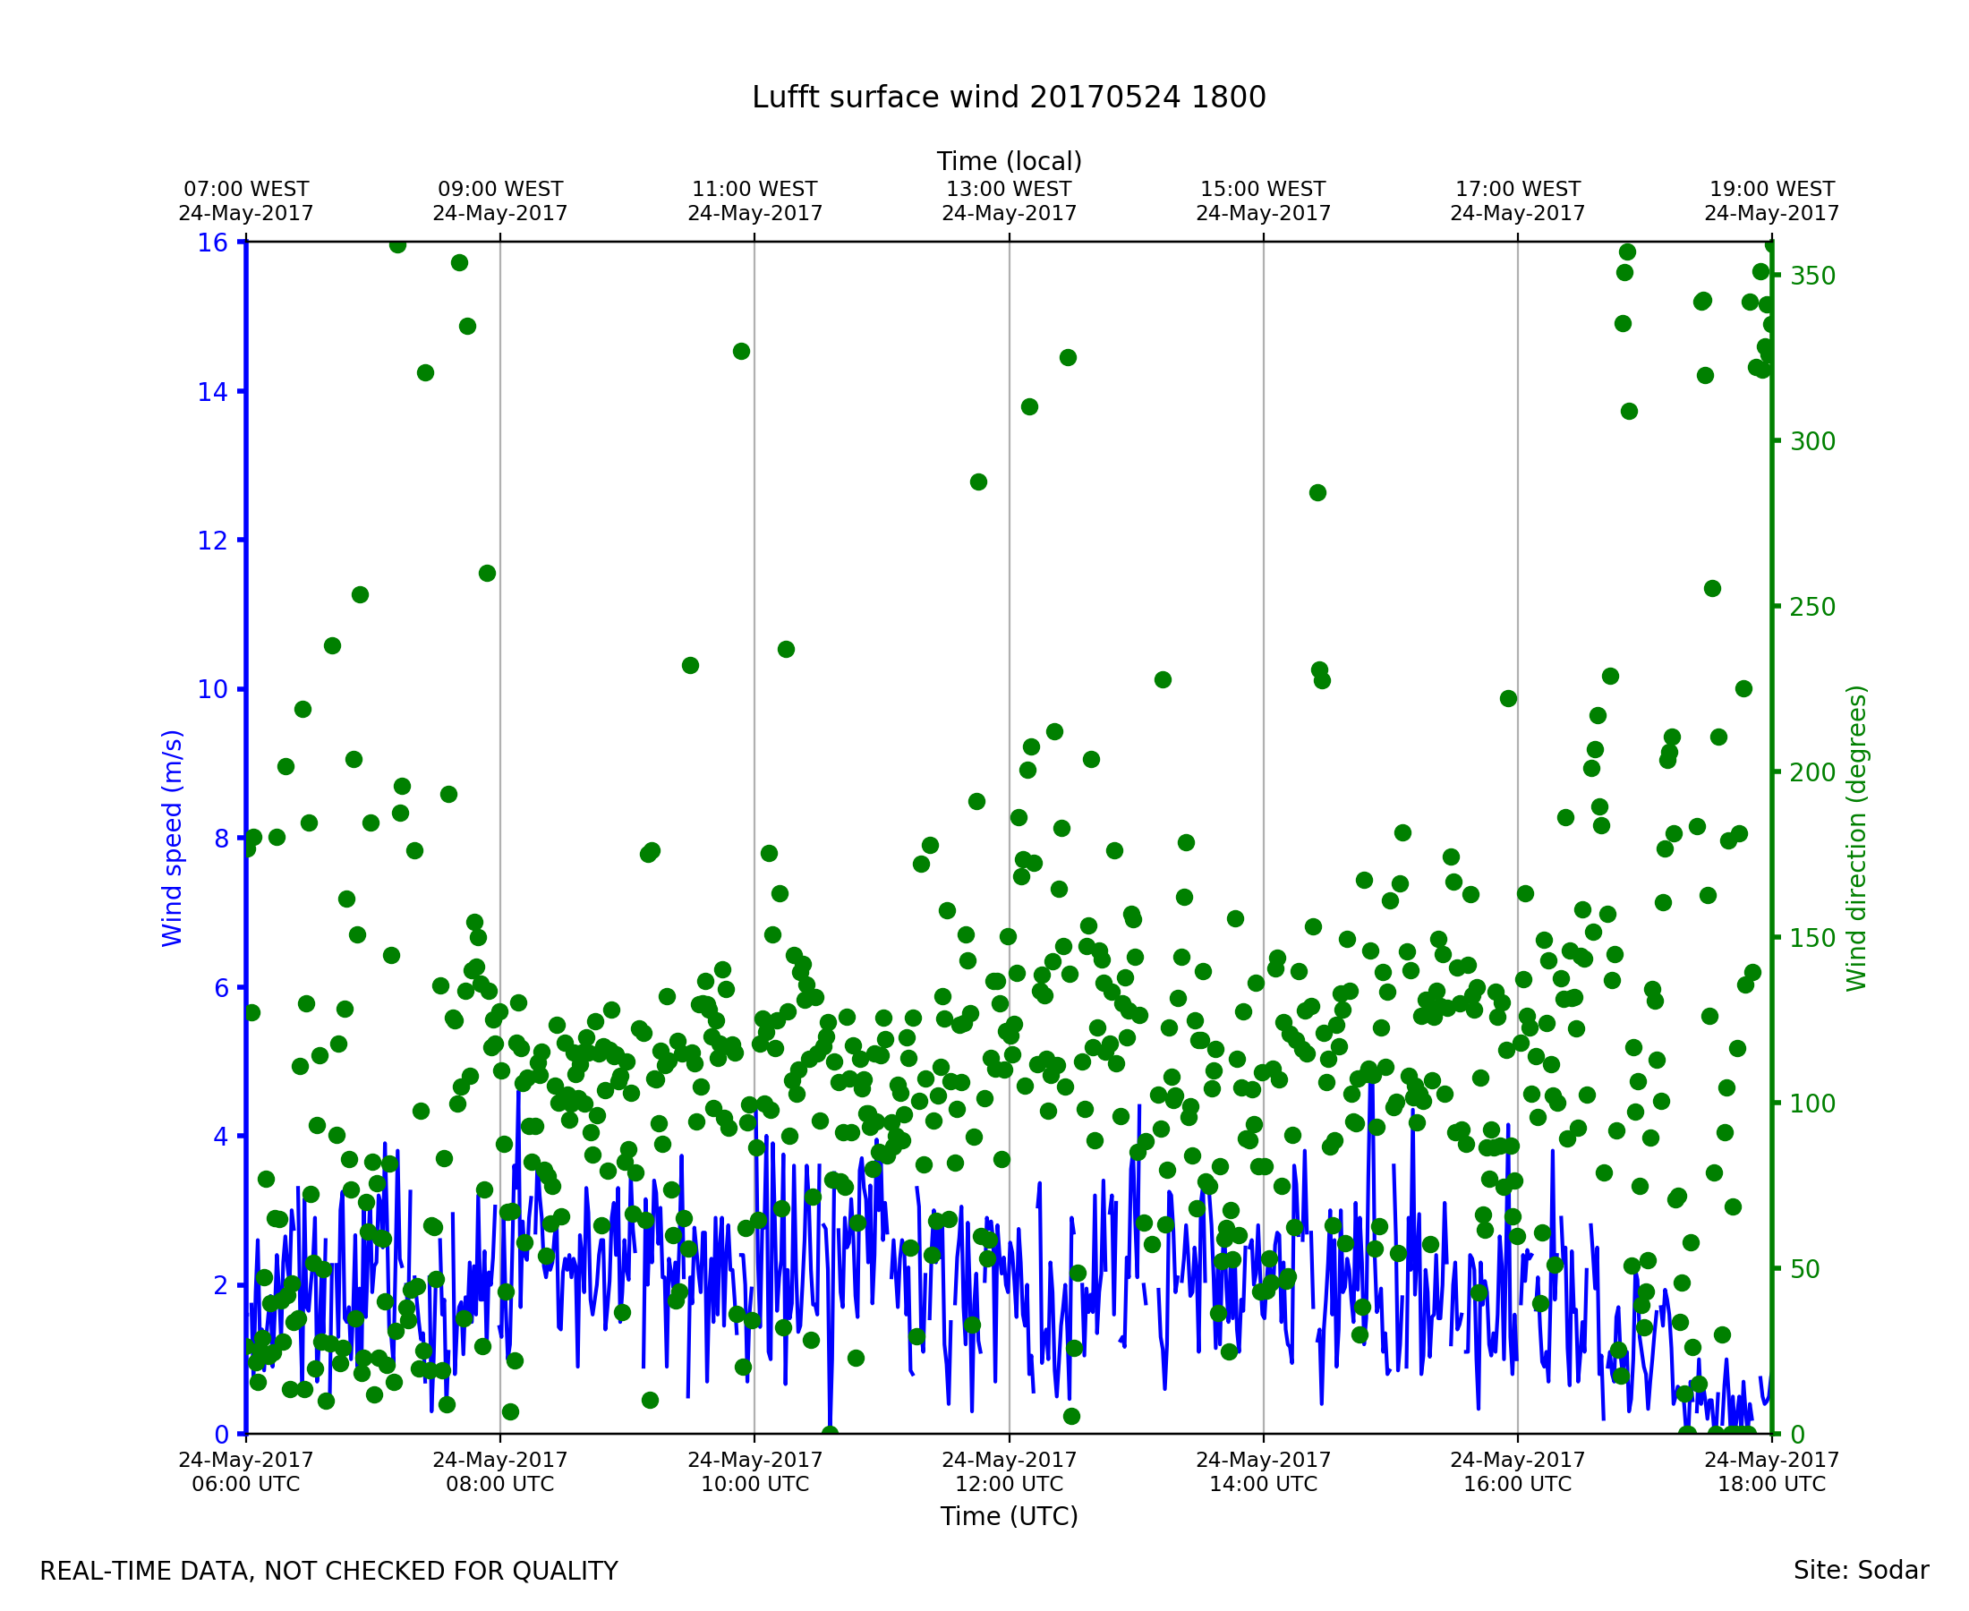Click the Time (UTC) axis label

coord(1009,1516)
